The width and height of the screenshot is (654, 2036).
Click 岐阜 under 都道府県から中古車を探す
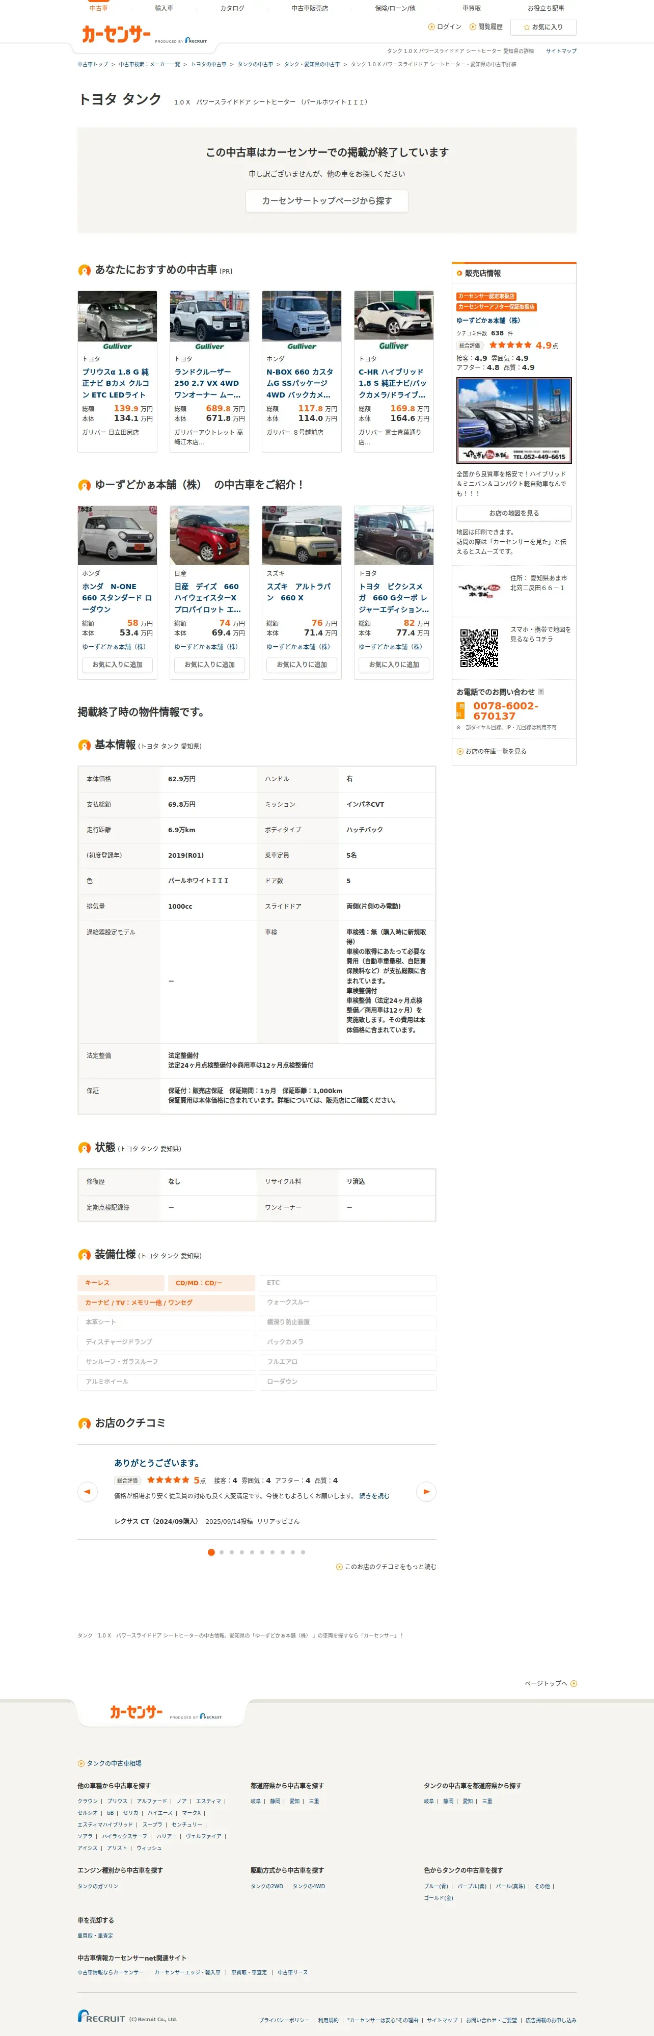click(x=255, y=1801)
